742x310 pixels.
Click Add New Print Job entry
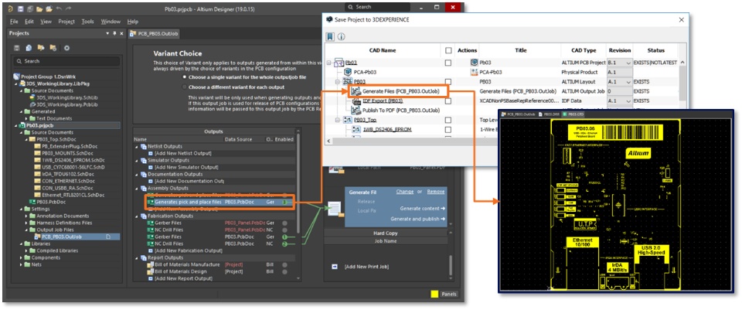[x=366, y=267]
